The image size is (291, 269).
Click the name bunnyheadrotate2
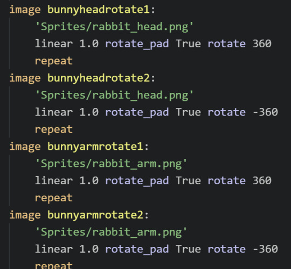click(99, 78)
